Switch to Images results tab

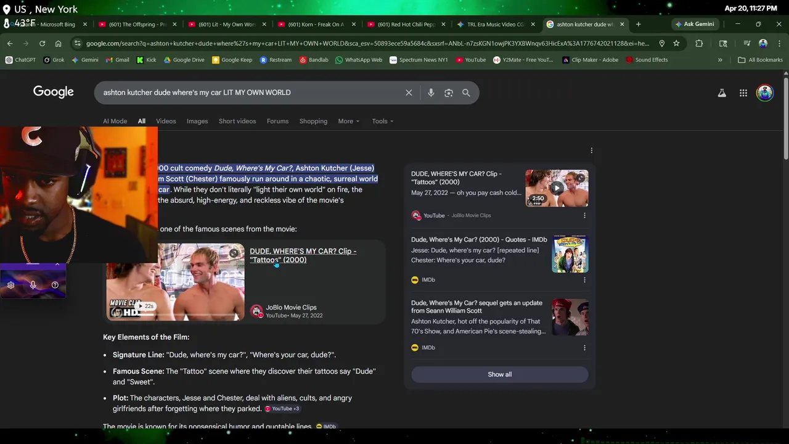pos(197,121)
